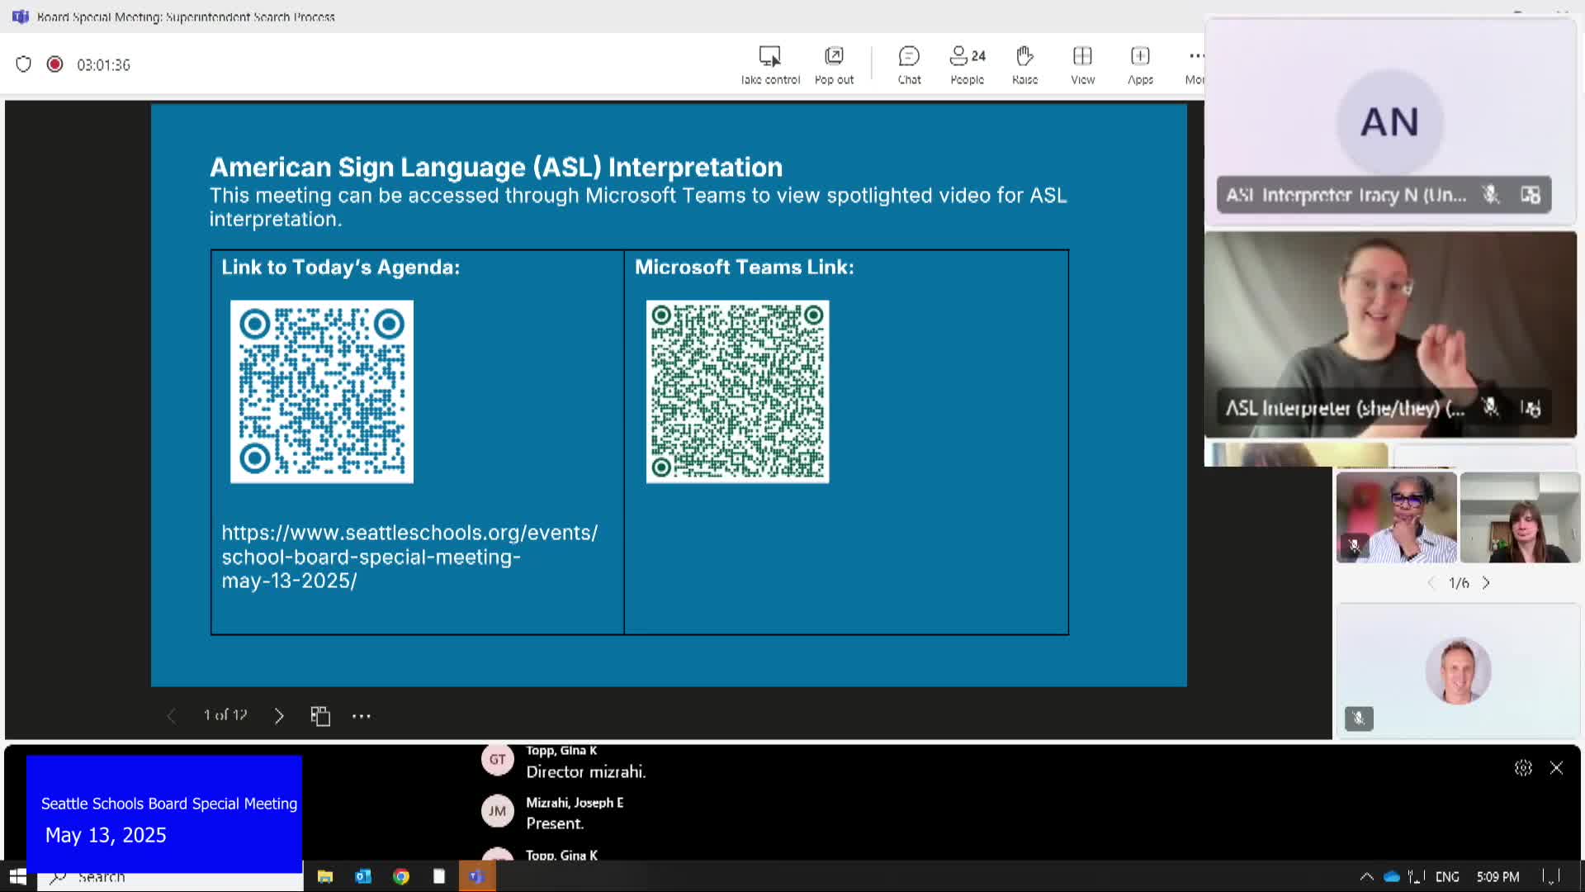
Task: Open slide options ellipsis menu
Action: pyautogui.click(x=362, y=716)
